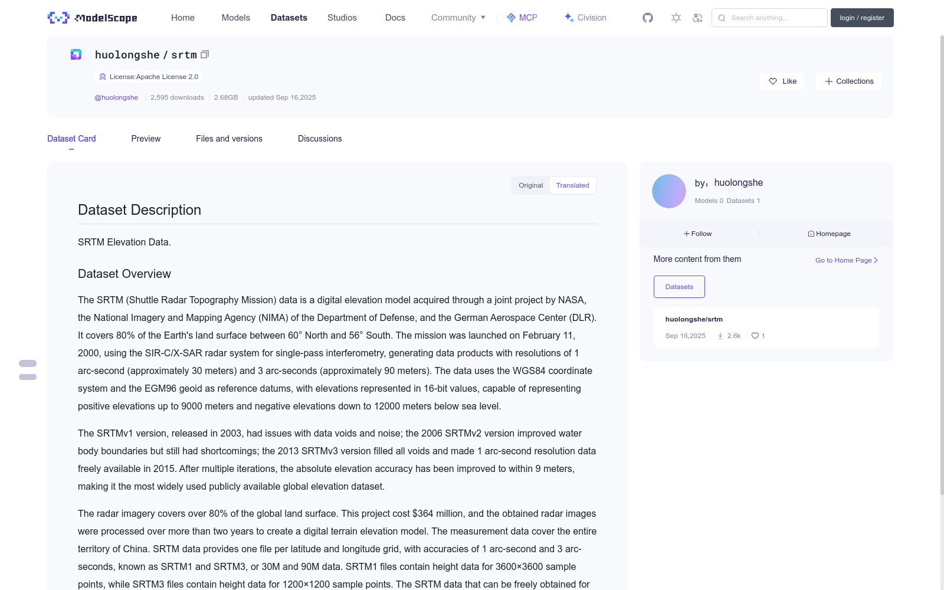Screen dimensions: 944x590
Task: Select the Translated description option
Action: coord(573,185)
